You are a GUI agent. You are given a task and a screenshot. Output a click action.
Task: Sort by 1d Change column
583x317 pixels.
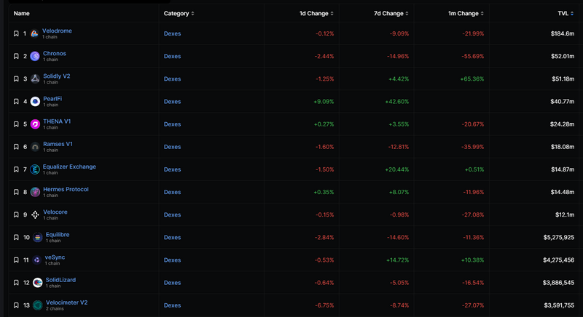point(316,13)
